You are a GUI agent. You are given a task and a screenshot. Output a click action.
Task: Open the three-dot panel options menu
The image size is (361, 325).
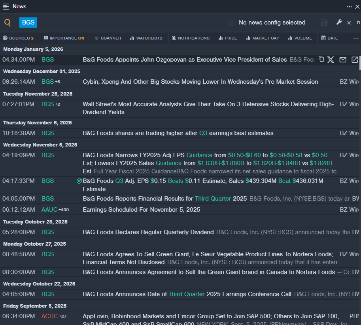[350, 6]
